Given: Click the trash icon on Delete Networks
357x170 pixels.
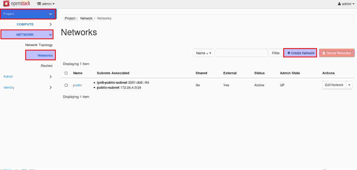Looking at the screenshot, I should point(324,53).
